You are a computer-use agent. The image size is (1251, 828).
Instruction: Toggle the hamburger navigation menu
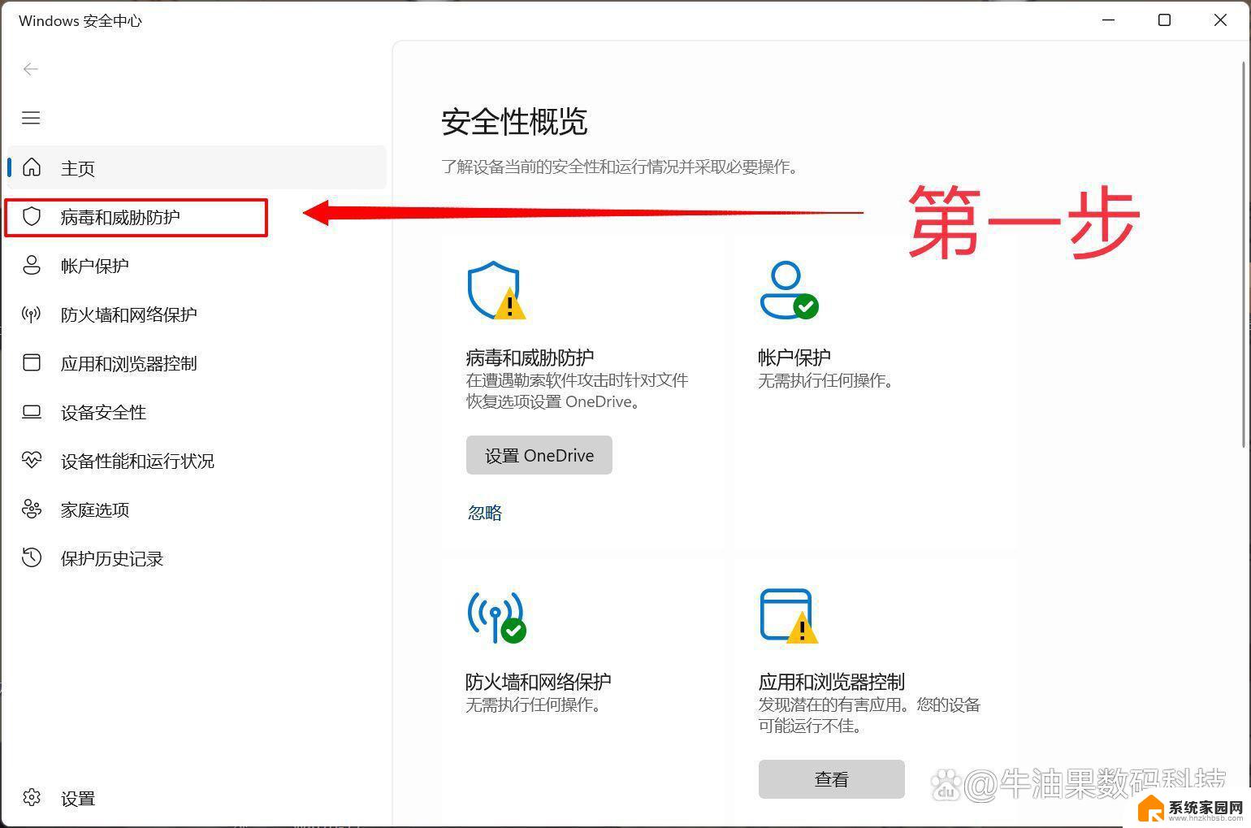point(31,118)
